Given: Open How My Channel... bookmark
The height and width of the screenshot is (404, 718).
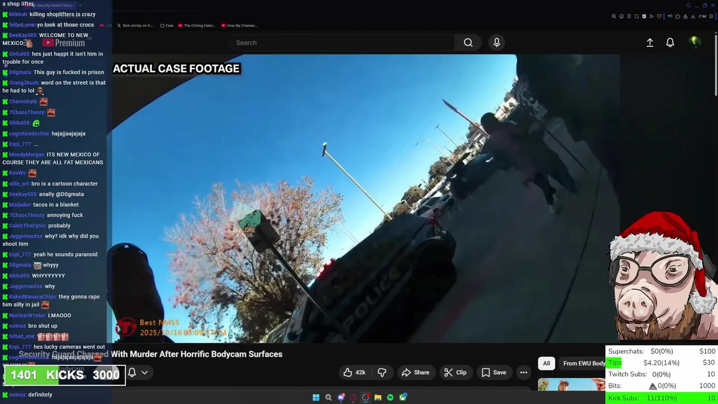Looking at the screenshot, I should (239, 25).
